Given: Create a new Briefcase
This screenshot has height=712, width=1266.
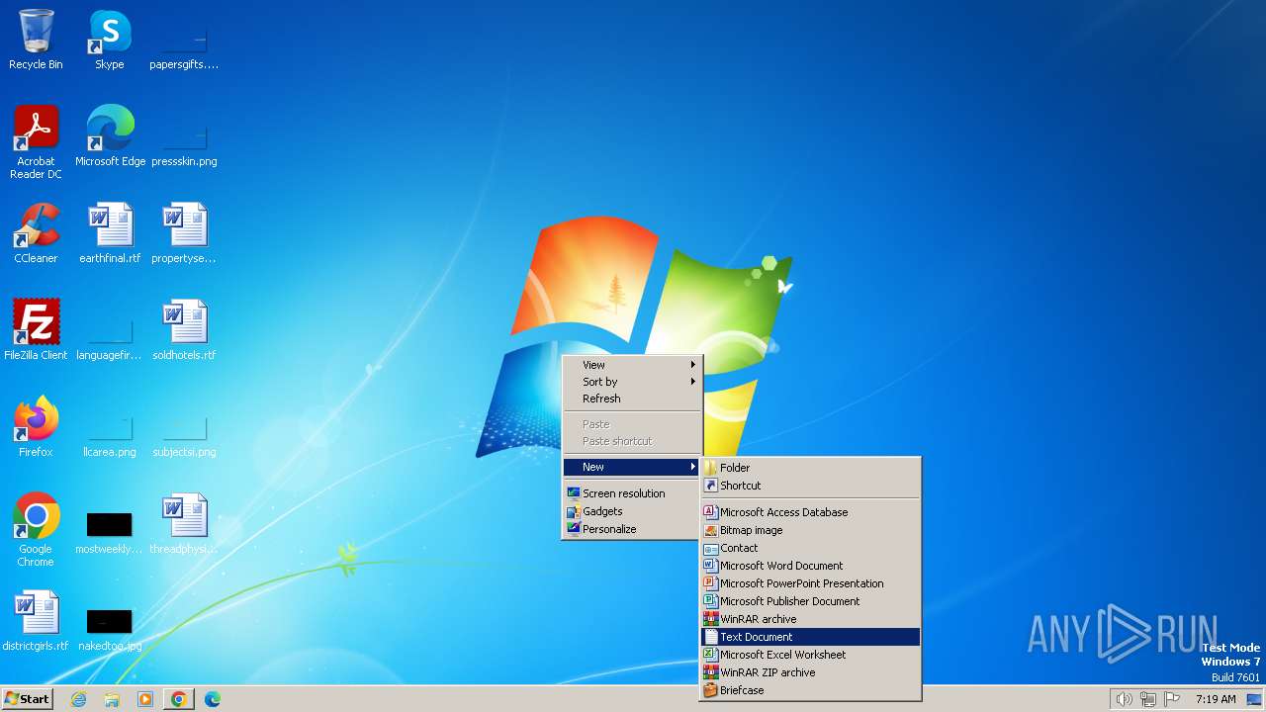Looking at the screenshot, I should [810, 690].
